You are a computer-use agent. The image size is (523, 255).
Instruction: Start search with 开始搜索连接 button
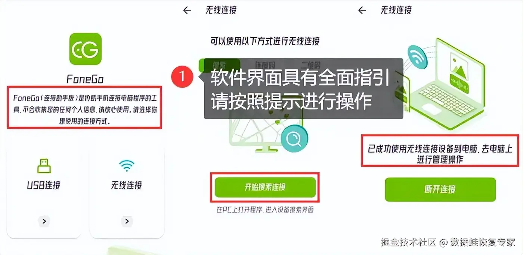265,187
